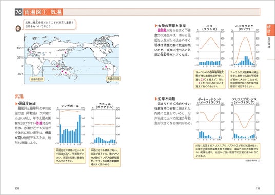The width and height of the screenshot is (275, 195).
Task: Click the カニャル marker on the map
Action: (106, 67)
